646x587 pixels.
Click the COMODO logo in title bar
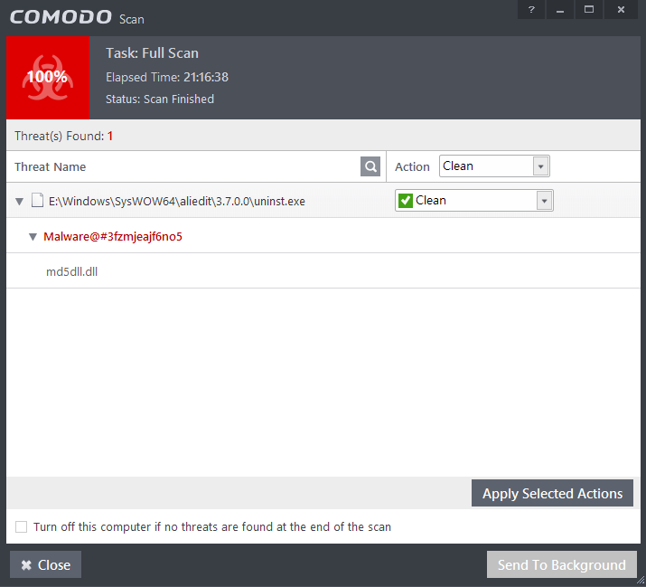tap(61, 17)
